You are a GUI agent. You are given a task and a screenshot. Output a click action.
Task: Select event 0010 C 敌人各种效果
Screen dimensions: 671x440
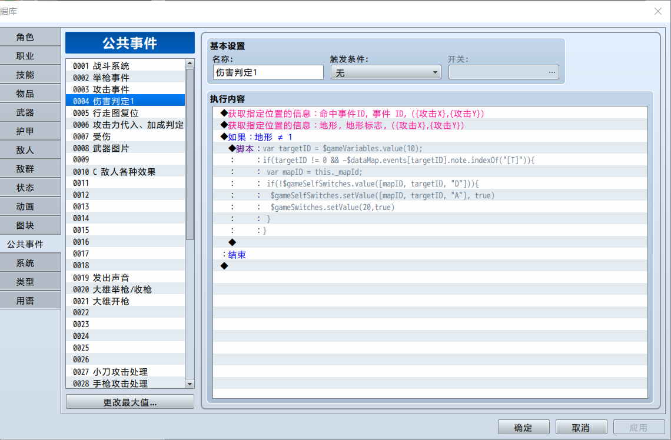click(125, 171)
